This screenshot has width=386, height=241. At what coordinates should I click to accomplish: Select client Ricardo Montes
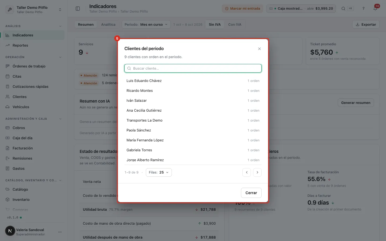(193, 91)
